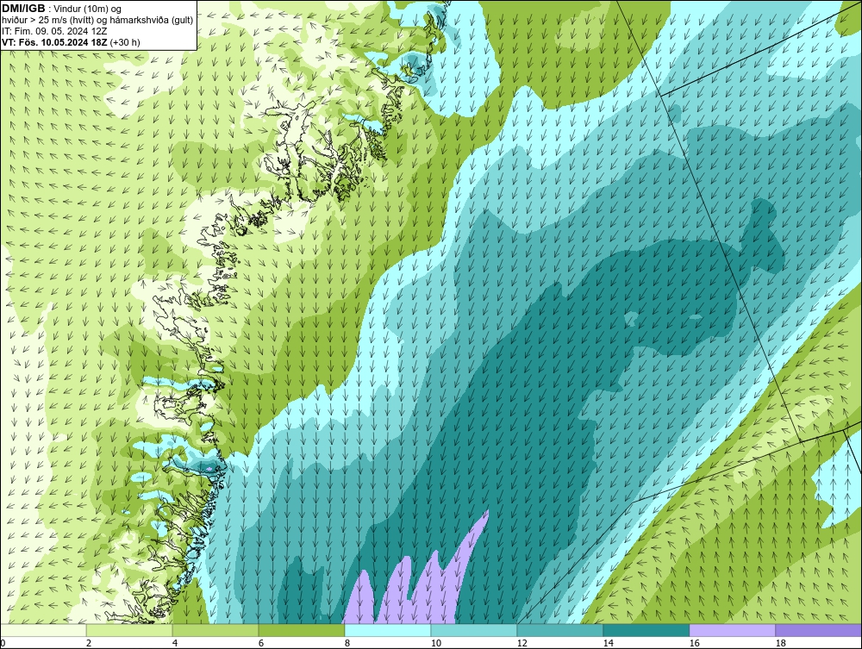Click the legend label 8

(347, 643)
